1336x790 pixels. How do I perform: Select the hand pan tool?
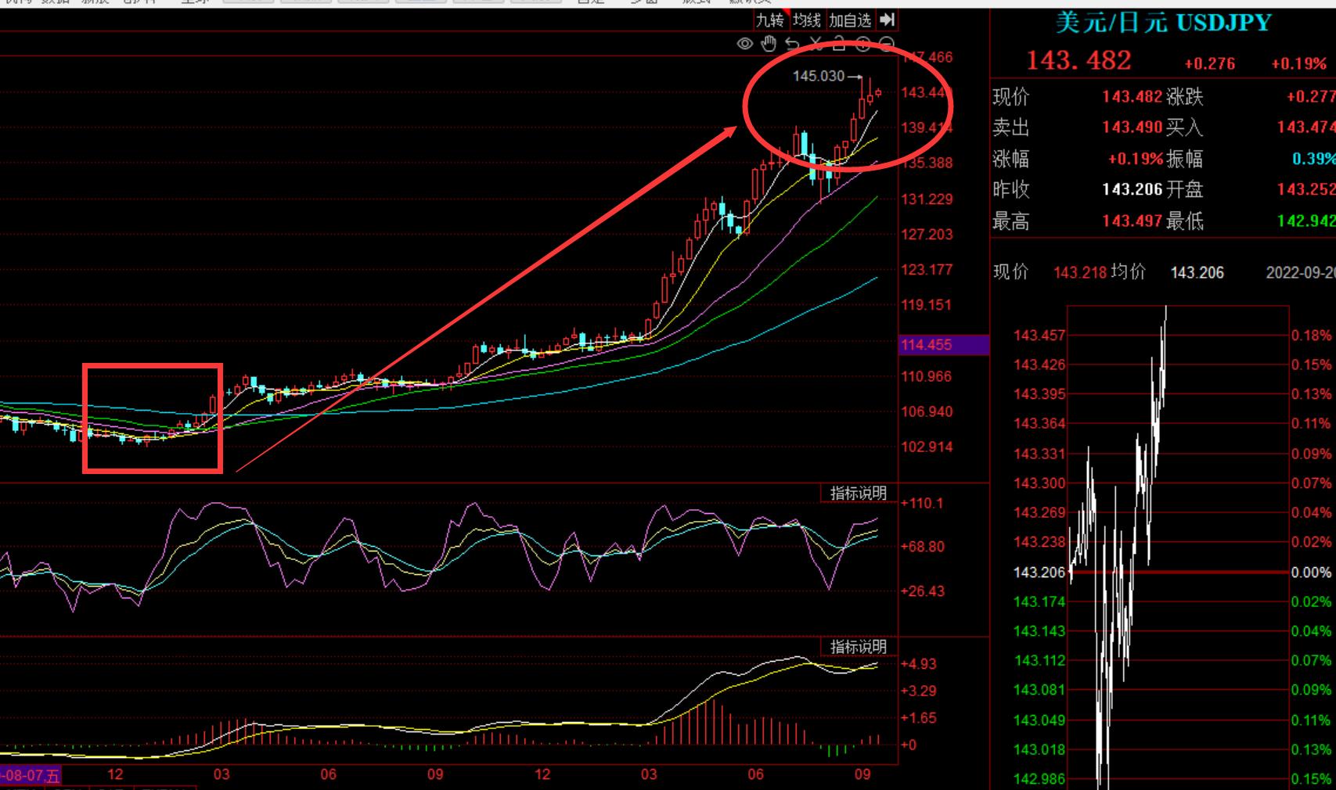(x=769, y=44)
